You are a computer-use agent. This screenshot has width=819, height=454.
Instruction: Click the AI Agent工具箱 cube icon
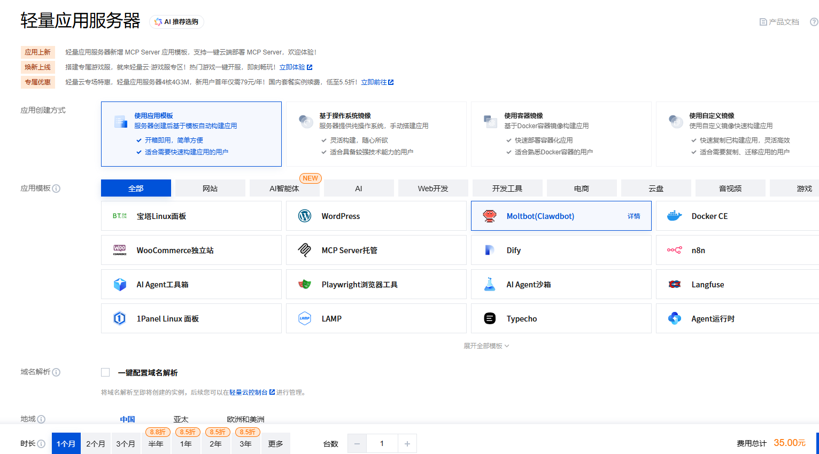pyautogui.click(x=120, y=285)
